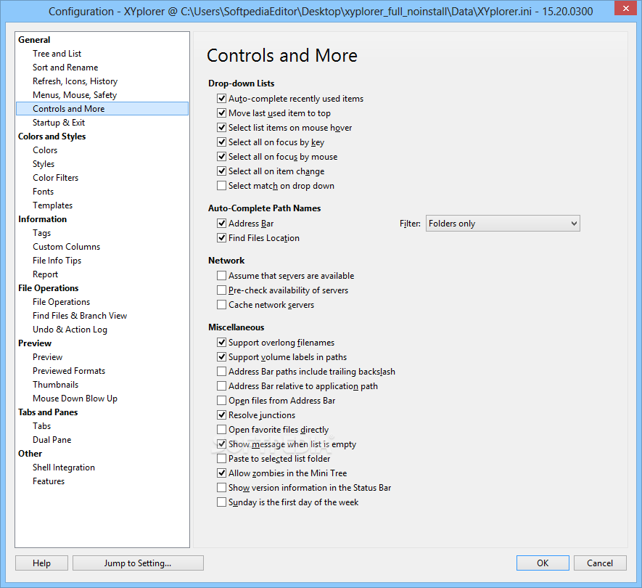Select Templates in the sidebar
The width and height of the screenshot is (642, 588).
[52, 205]
